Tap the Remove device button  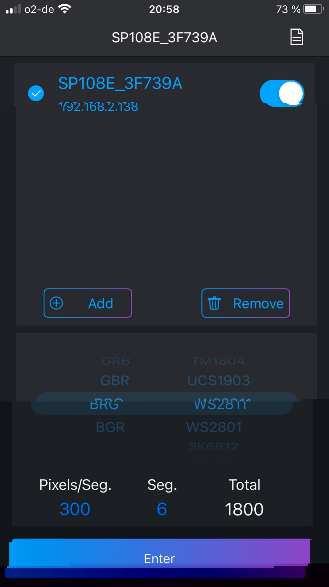246,303
